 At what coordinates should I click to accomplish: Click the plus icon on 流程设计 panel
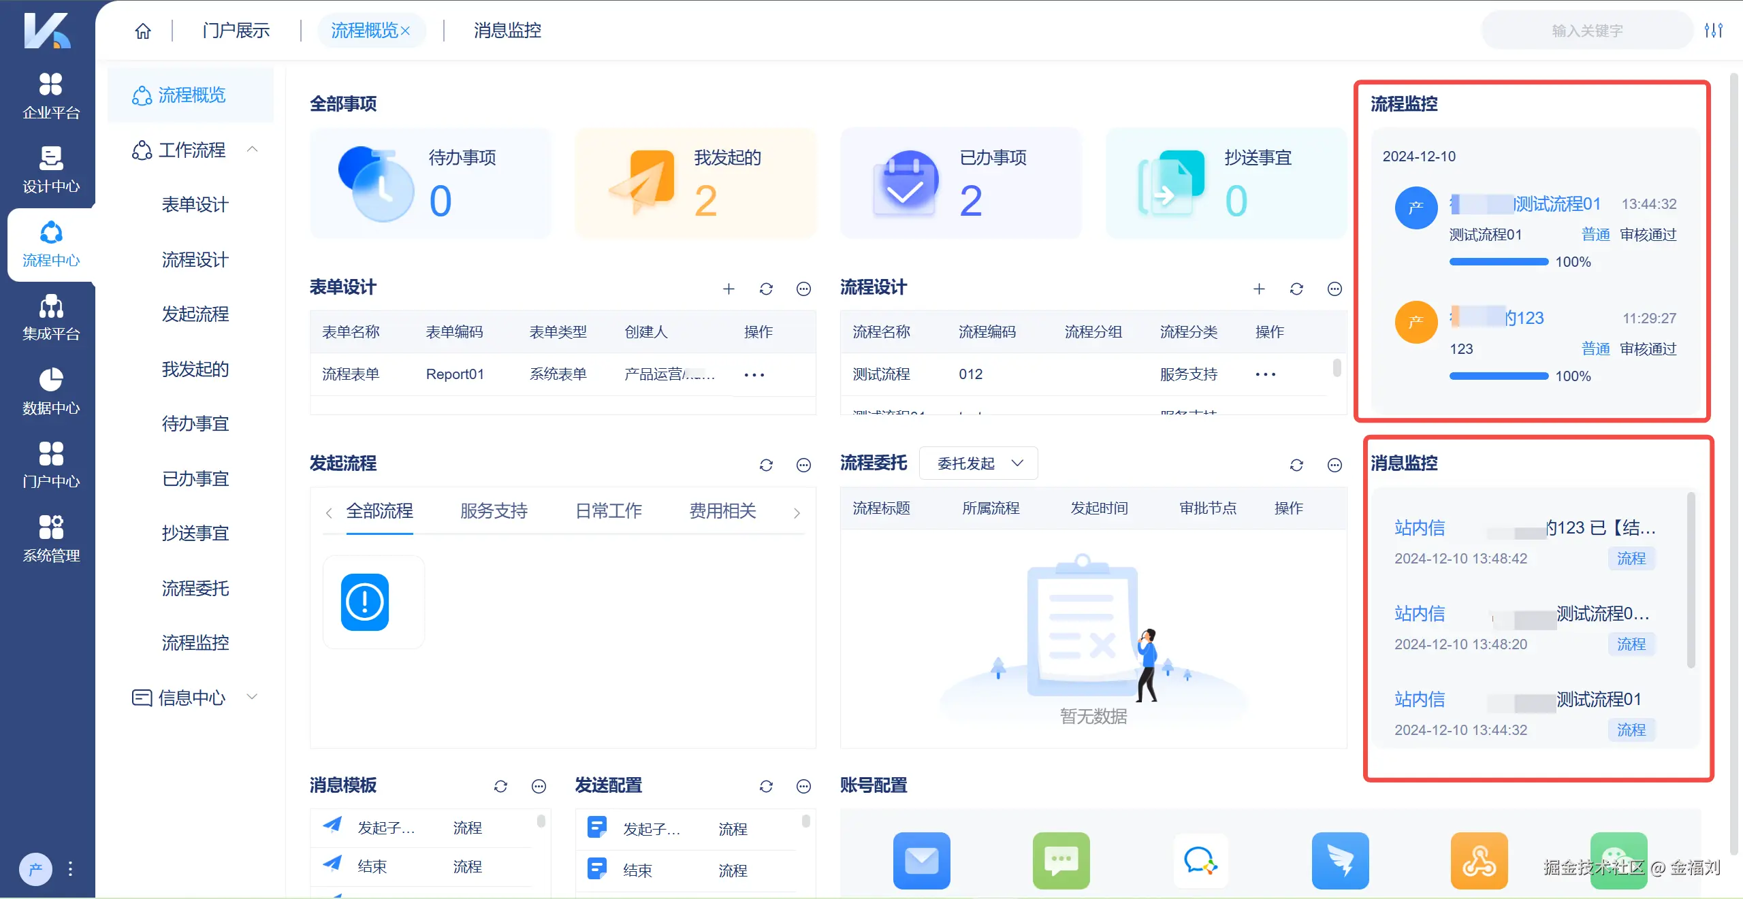pyautogui.click(x=1258, y=289)
